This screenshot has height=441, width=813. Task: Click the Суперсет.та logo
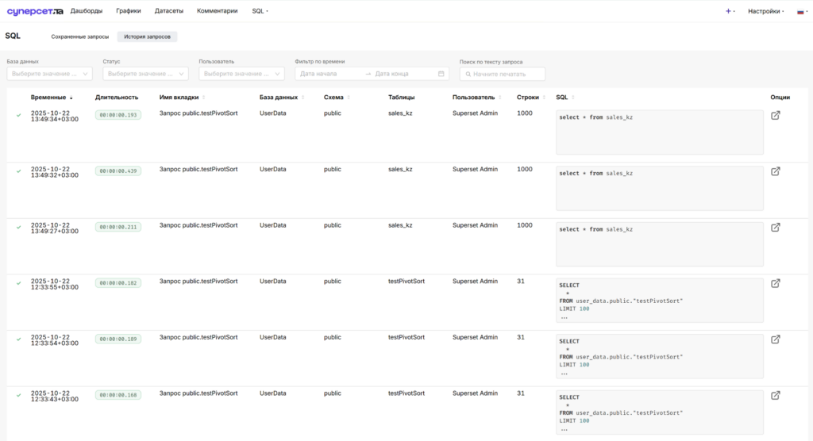35,11
